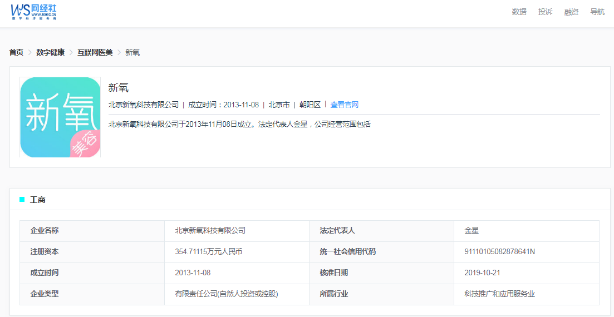Image resolution: width=614 pixels, height=317 pixels.
Task: Select the 企业名称 label cell
Action: 92,231
